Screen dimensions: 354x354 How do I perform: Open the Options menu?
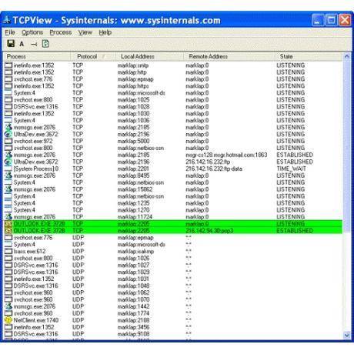32,32
